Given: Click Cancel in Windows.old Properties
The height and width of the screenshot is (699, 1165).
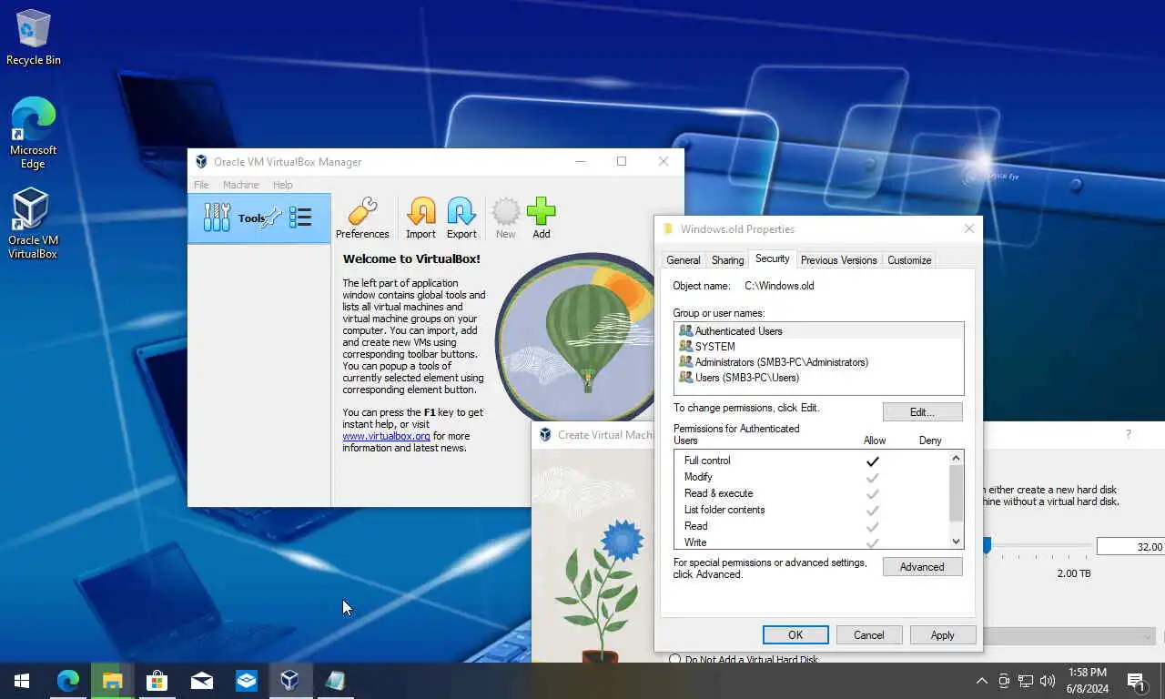Looking at the screenshot, I should 868,635.
